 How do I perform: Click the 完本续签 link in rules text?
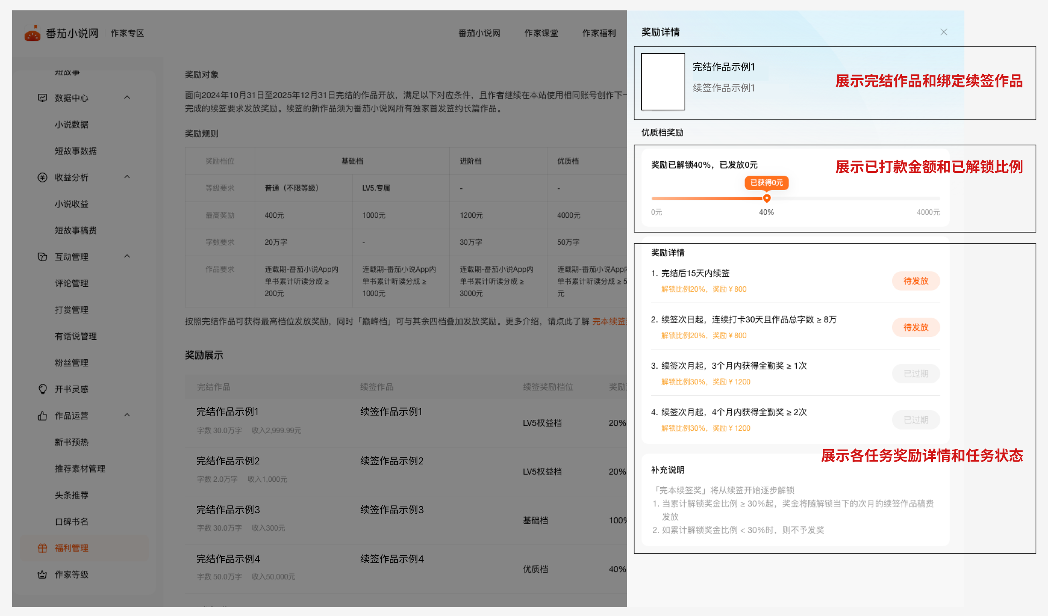point(609,321)
